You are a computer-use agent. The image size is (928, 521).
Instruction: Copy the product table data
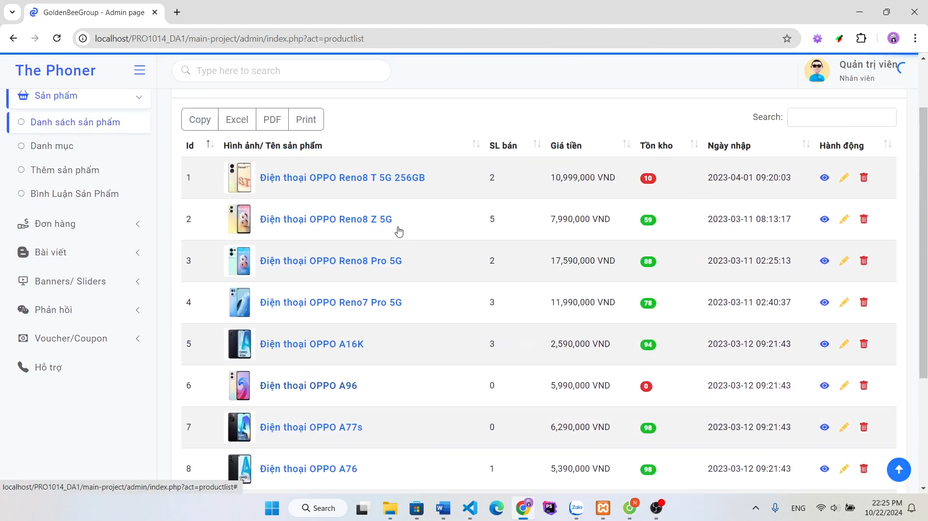pyautogui.click(x=200, y=119)
